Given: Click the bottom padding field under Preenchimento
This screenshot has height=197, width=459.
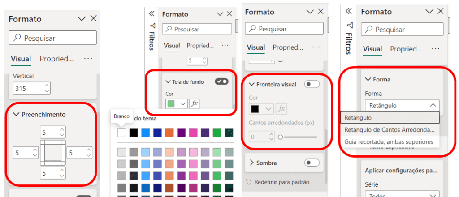Looking at the screenshot, I should [53, 173].
